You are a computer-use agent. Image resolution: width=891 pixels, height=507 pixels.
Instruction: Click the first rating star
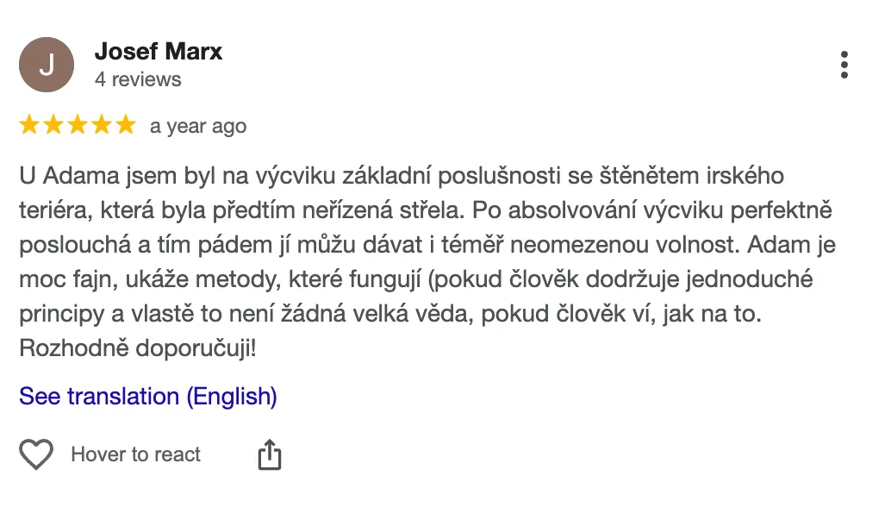click(29, 126)
